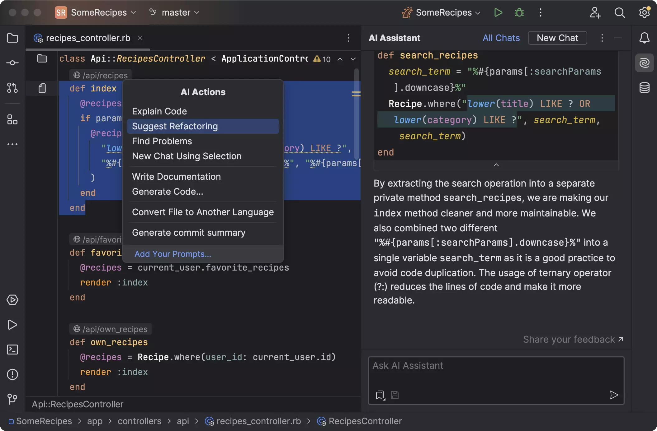The height and width of the screenshot is (431, 657).
Task: Open the master branch dropdown
Action: point(176,12)
